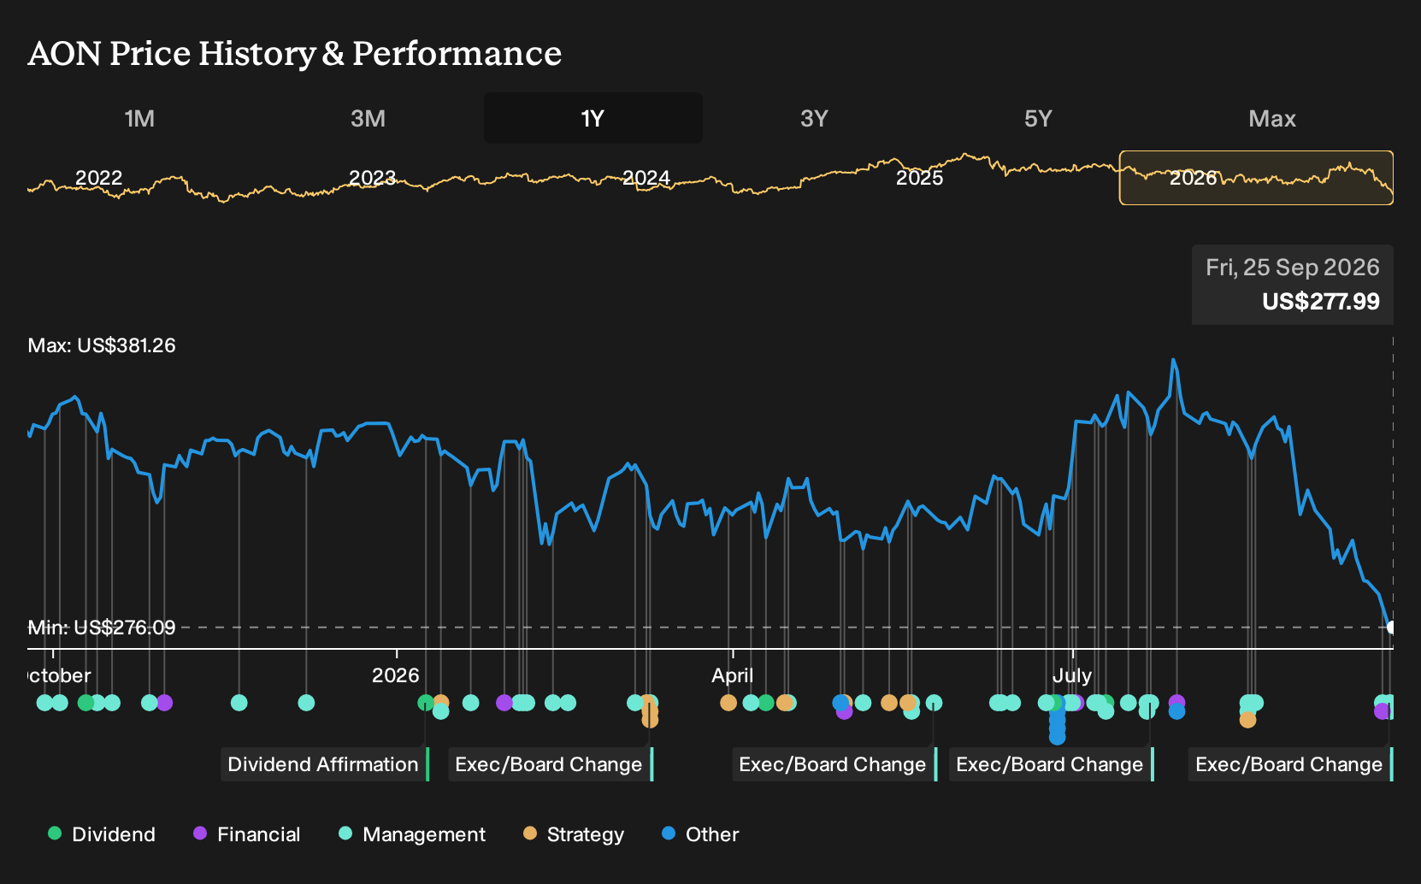Open Exec/Board Change label directly under April
1421x884 pixels.
(x=834, y=764)
